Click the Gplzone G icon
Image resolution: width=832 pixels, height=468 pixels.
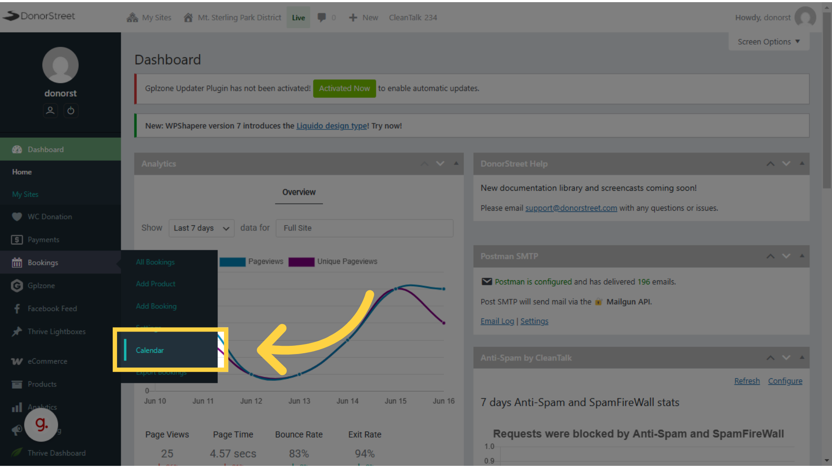17,286
